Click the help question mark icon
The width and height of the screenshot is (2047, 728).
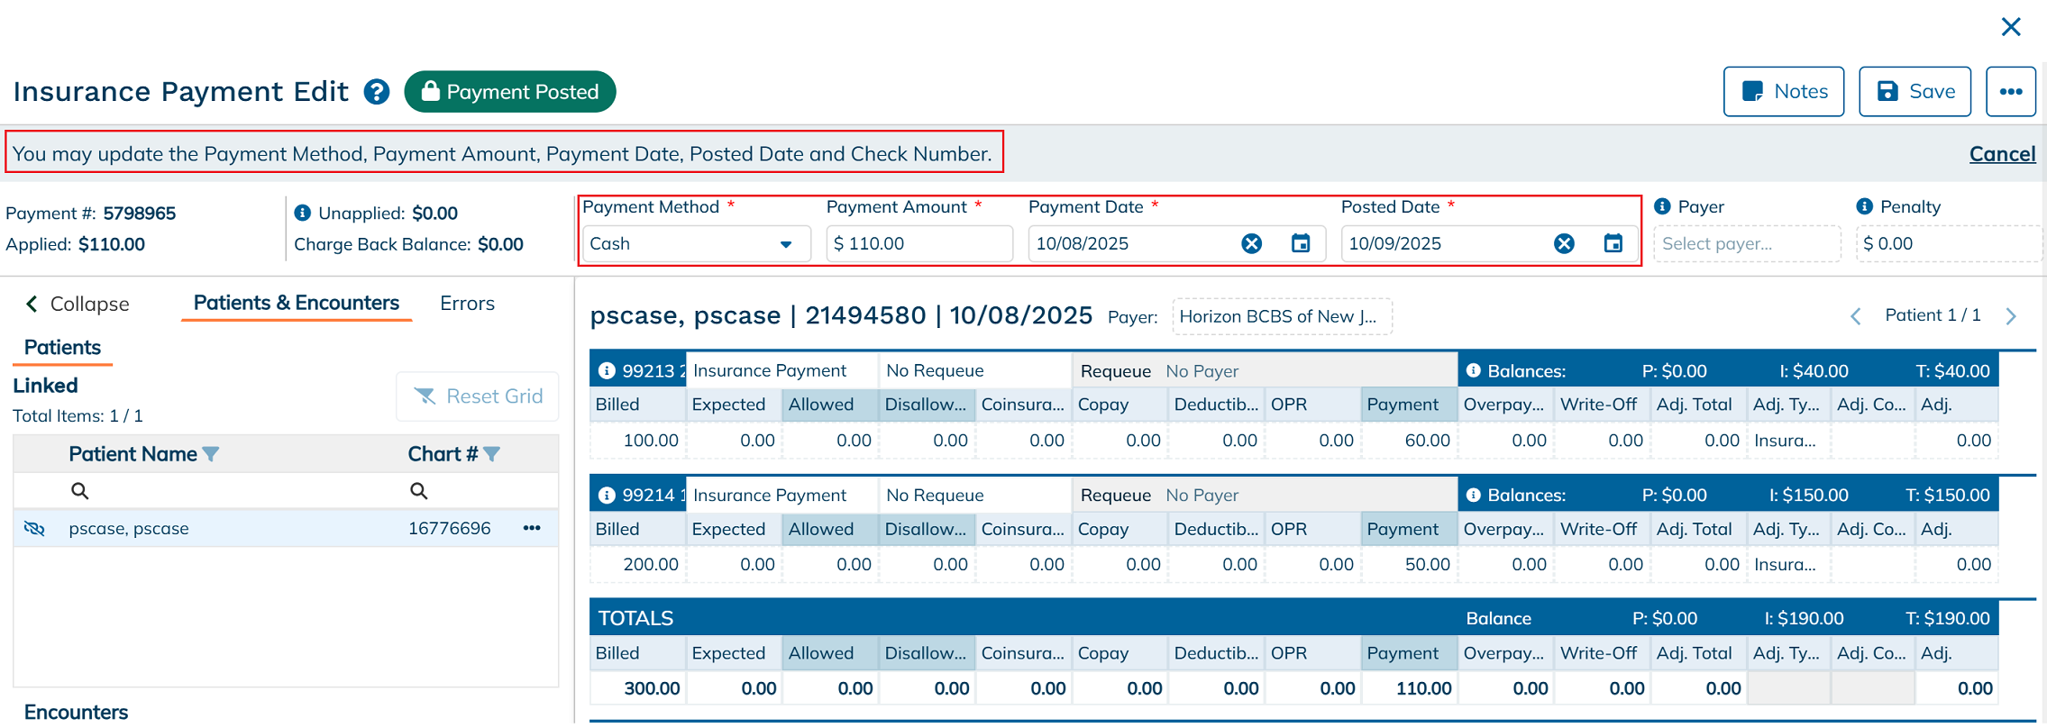tap(377, 92)
